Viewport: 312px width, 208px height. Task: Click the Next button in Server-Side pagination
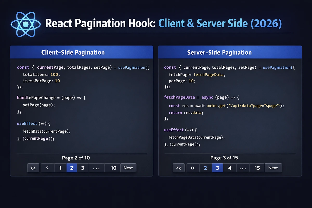[273, 168]
